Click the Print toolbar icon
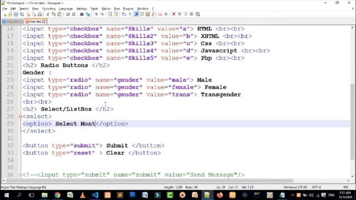356x200 pixels. click(x=39, y=14)
